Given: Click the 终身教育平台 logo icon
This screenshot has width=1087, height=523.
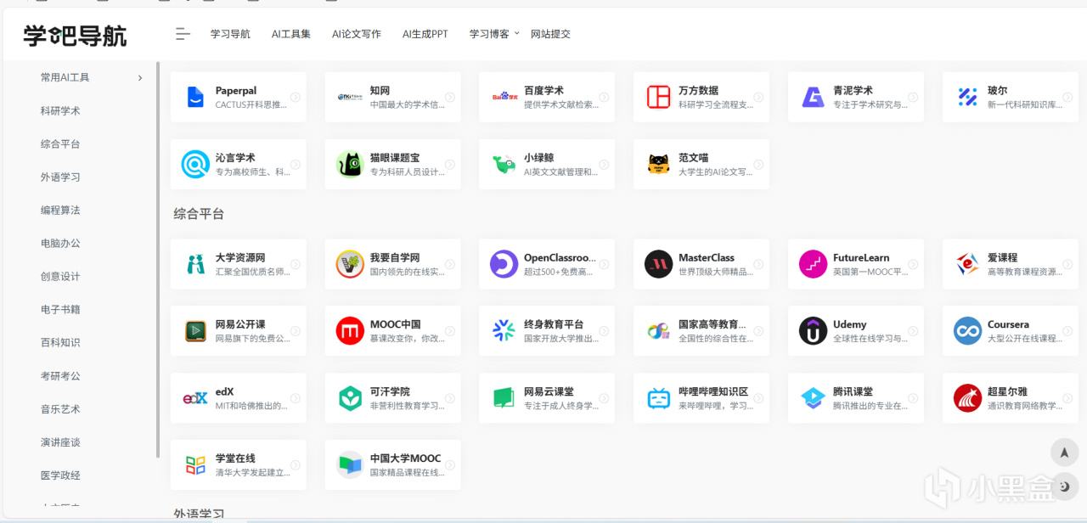Looking at the screenshot, I should click(x=504, y=331).
